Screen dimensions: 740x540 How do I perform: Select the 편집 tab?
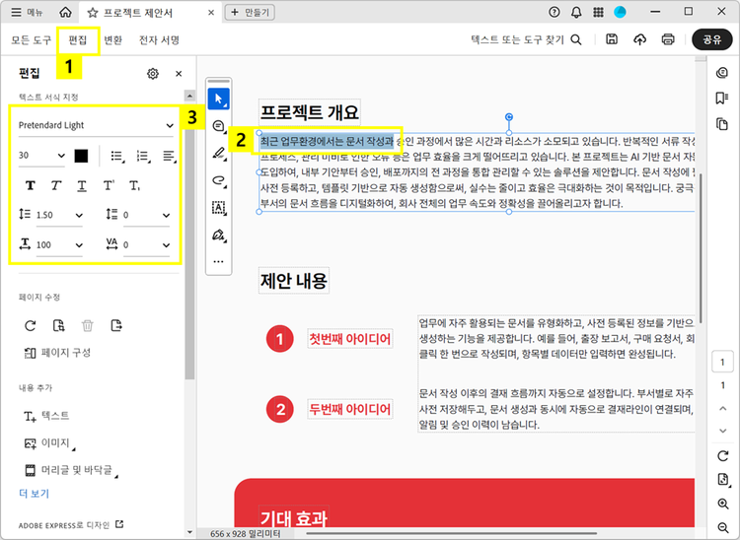point(78,40)
